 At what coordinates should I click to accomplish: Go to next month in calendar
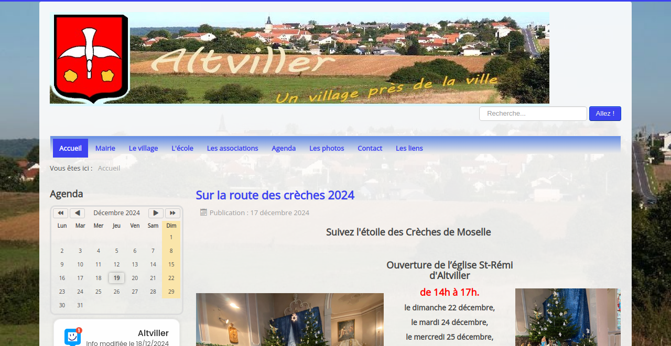(x=156, y=213)
